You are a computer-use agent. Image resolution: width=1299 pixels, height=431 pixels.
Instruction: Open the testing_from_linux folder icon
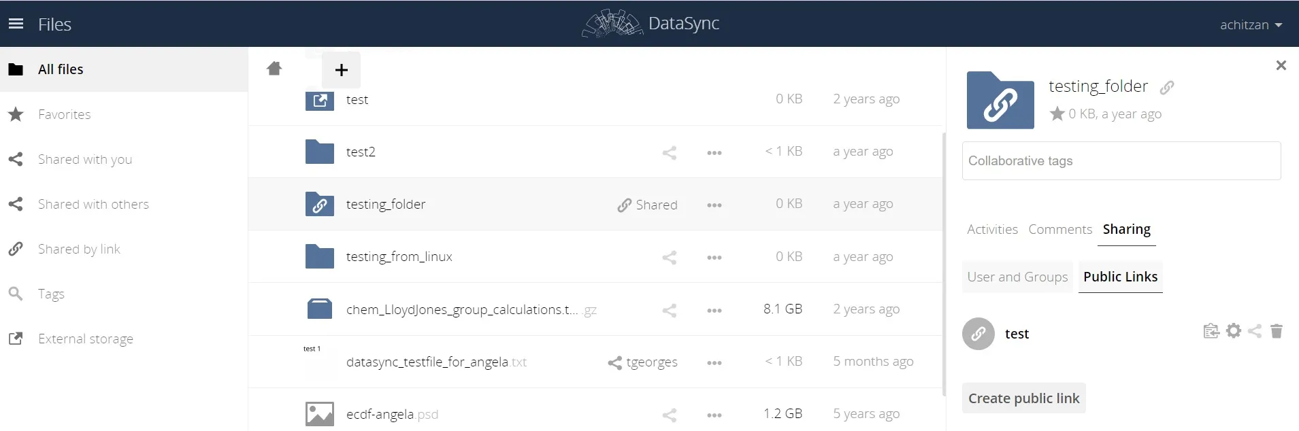[x=319, y=256]
